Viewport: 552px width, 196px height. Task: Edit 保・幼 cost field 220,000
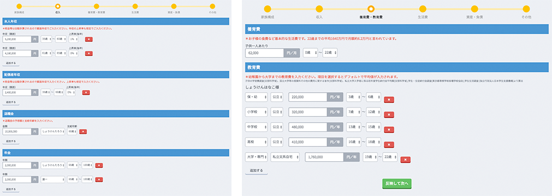click(x=308, y=97)
